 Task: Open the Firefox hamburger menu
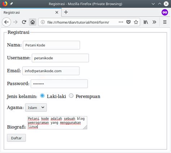pyautogui.click(x=165, y=22)
